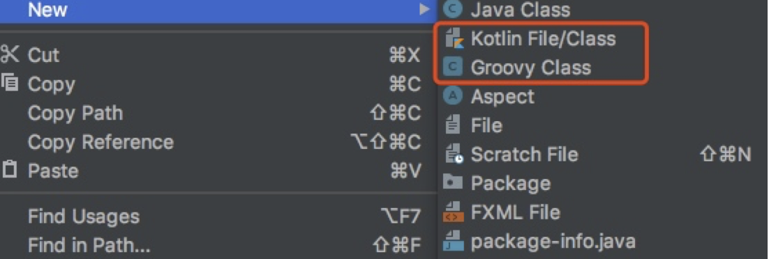769x259 pixels.
Task: Click the scissors Cut icon
Action: pos(9,54)
